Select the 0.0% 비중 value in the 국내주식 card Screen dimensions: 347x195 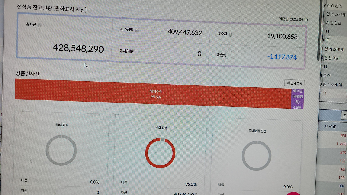tap(95, 182)
